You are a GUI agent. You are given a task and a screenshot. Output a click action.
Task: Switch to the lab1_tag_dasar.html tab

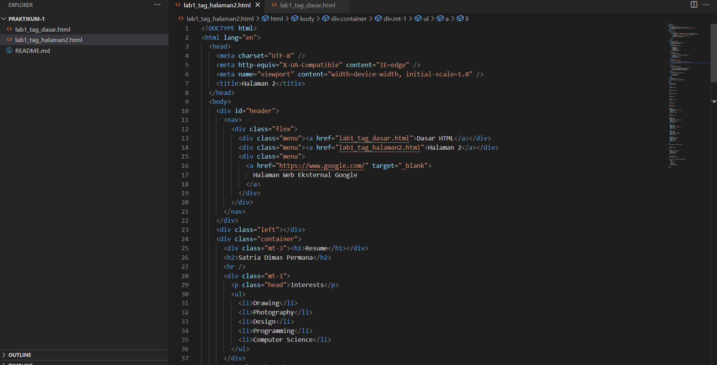point(307,5)
